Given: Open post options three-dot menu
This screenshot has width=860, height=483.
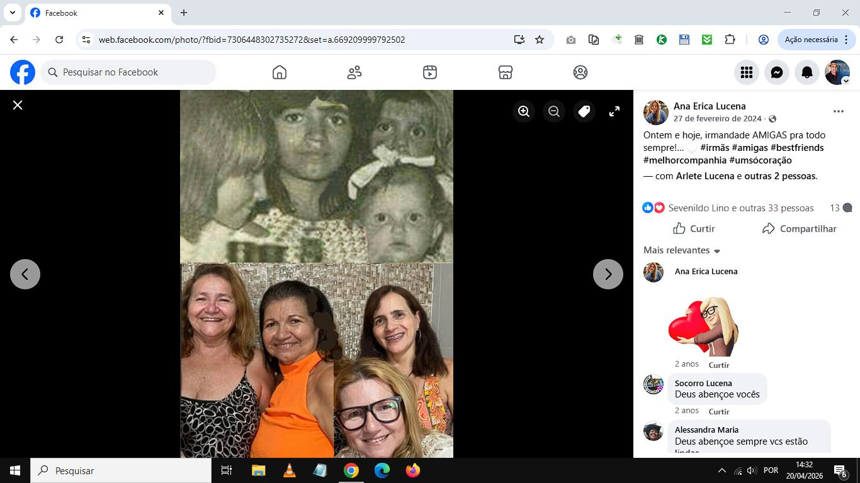Looking at the screenshot, I should coord(838,111).
